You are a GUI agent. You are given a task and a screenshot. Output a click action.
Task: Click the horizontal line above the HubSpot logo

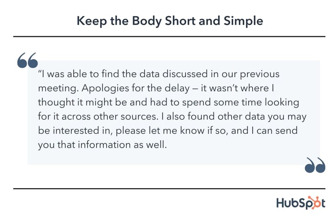click(x=169, y=189)
